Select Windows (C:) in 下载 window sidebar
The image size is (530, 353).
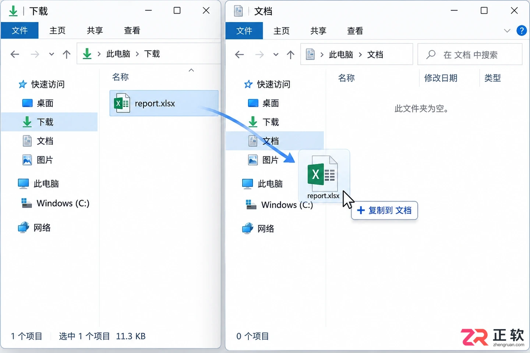pyautogui.click(x=56, y=203)
